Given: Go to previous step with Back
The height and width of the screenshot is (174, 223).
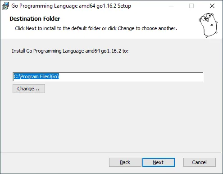Looking at the screenshot, I should click(125, 162).
